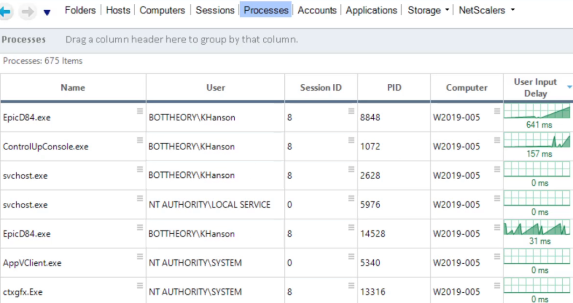Open name cell menu for EpicD84.exe PID 14528
Screen dimensions: 573x303
tap(140, 228)
